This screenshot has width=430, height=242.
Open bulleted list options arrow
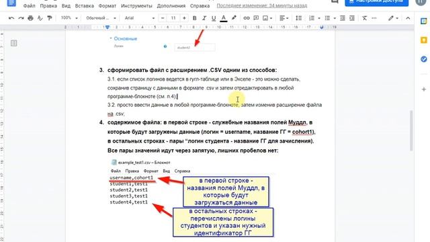click(x=335, y=18)
